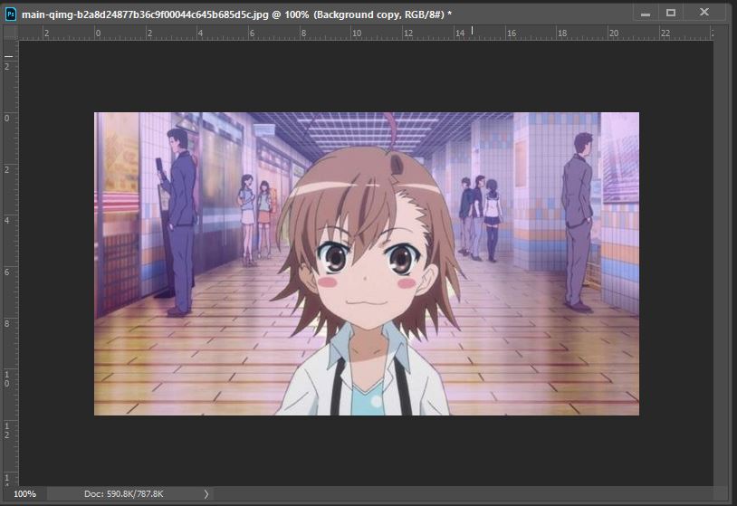The width and height of the screenshot is (737, 506).
Task: Maximize the document window
Action: (x=671, y=13)
